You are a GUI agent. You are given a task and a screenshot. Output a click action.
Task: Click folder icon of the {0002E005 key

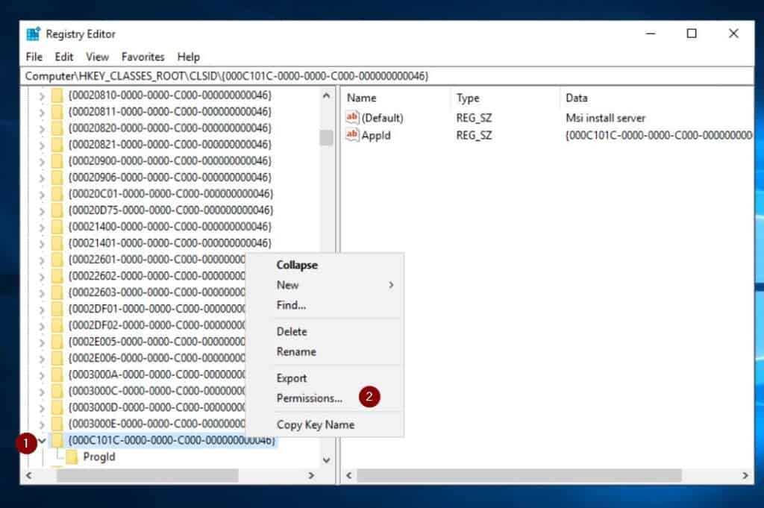57,342
